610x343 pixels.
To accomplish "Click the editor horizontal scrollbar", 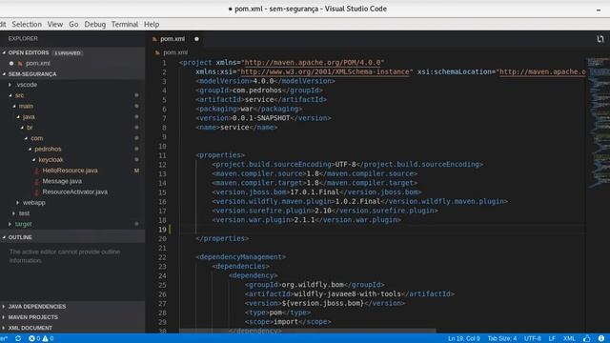I will [x=307, y=331].
